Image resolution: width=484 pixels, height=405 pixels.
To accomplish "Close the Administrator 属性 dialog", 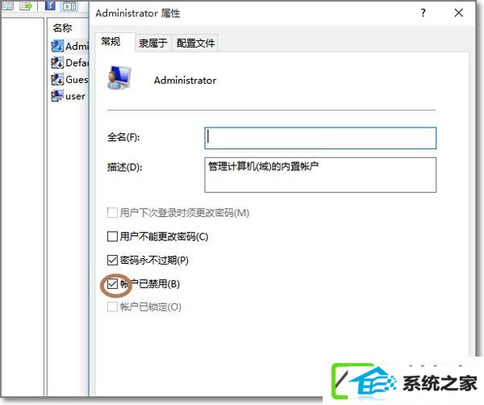I will click(459, 13).
